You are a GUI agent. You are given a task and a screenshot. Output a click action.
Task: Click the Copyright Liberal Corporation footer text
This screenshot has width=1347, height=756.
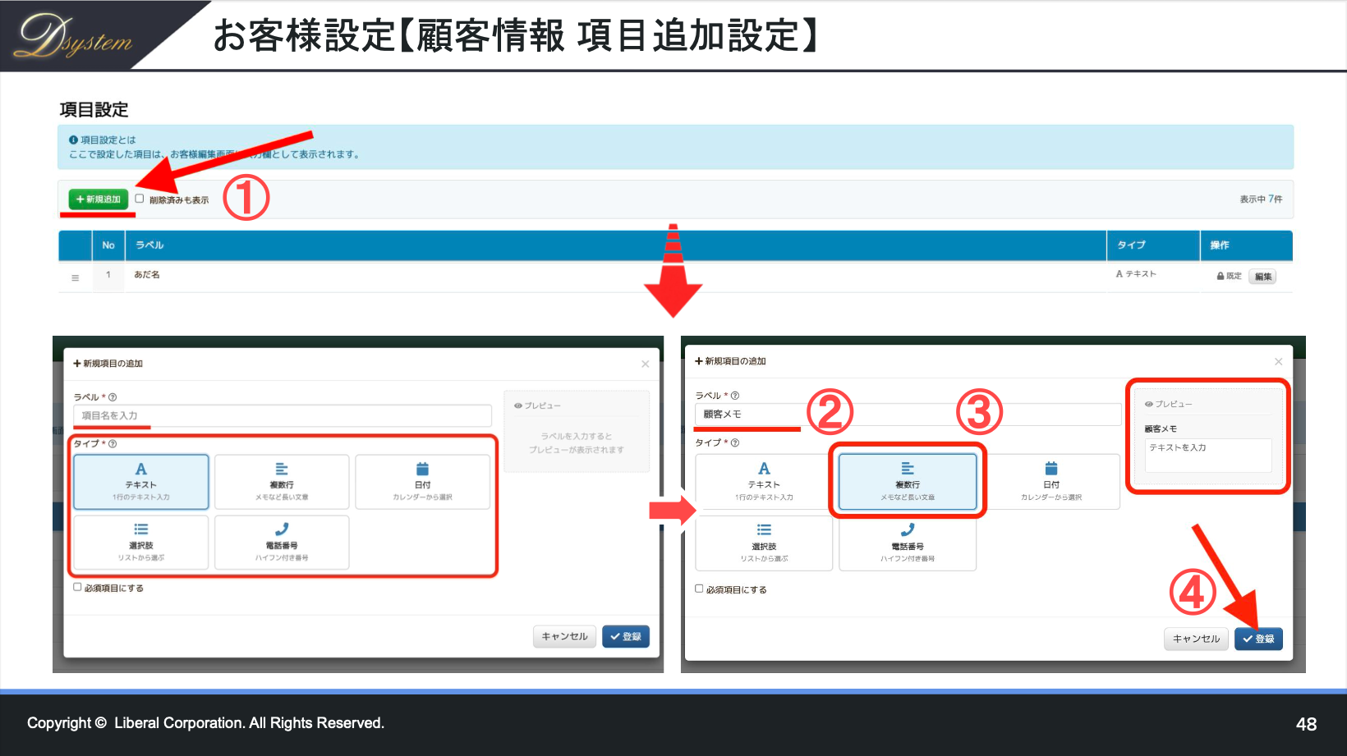205,723
